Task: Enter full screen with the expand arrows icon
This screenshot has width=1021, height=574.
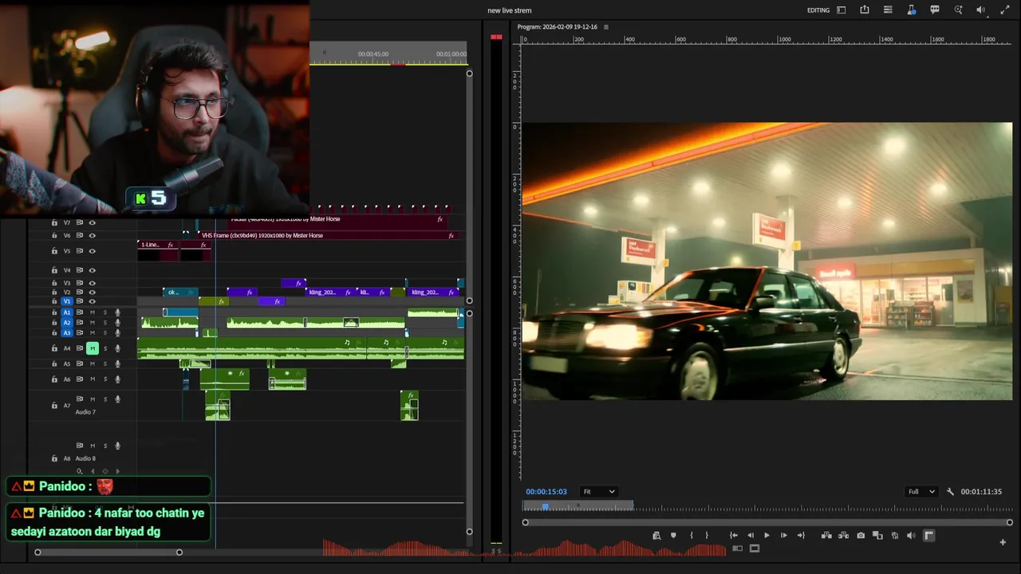Action: pyautogui.click(x=1005, y=10)
